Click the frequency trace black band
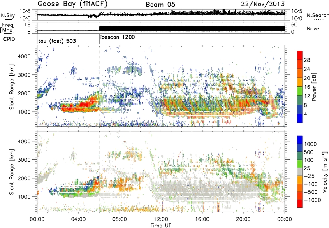The image size is (329, 228). (x=192, y=28)
